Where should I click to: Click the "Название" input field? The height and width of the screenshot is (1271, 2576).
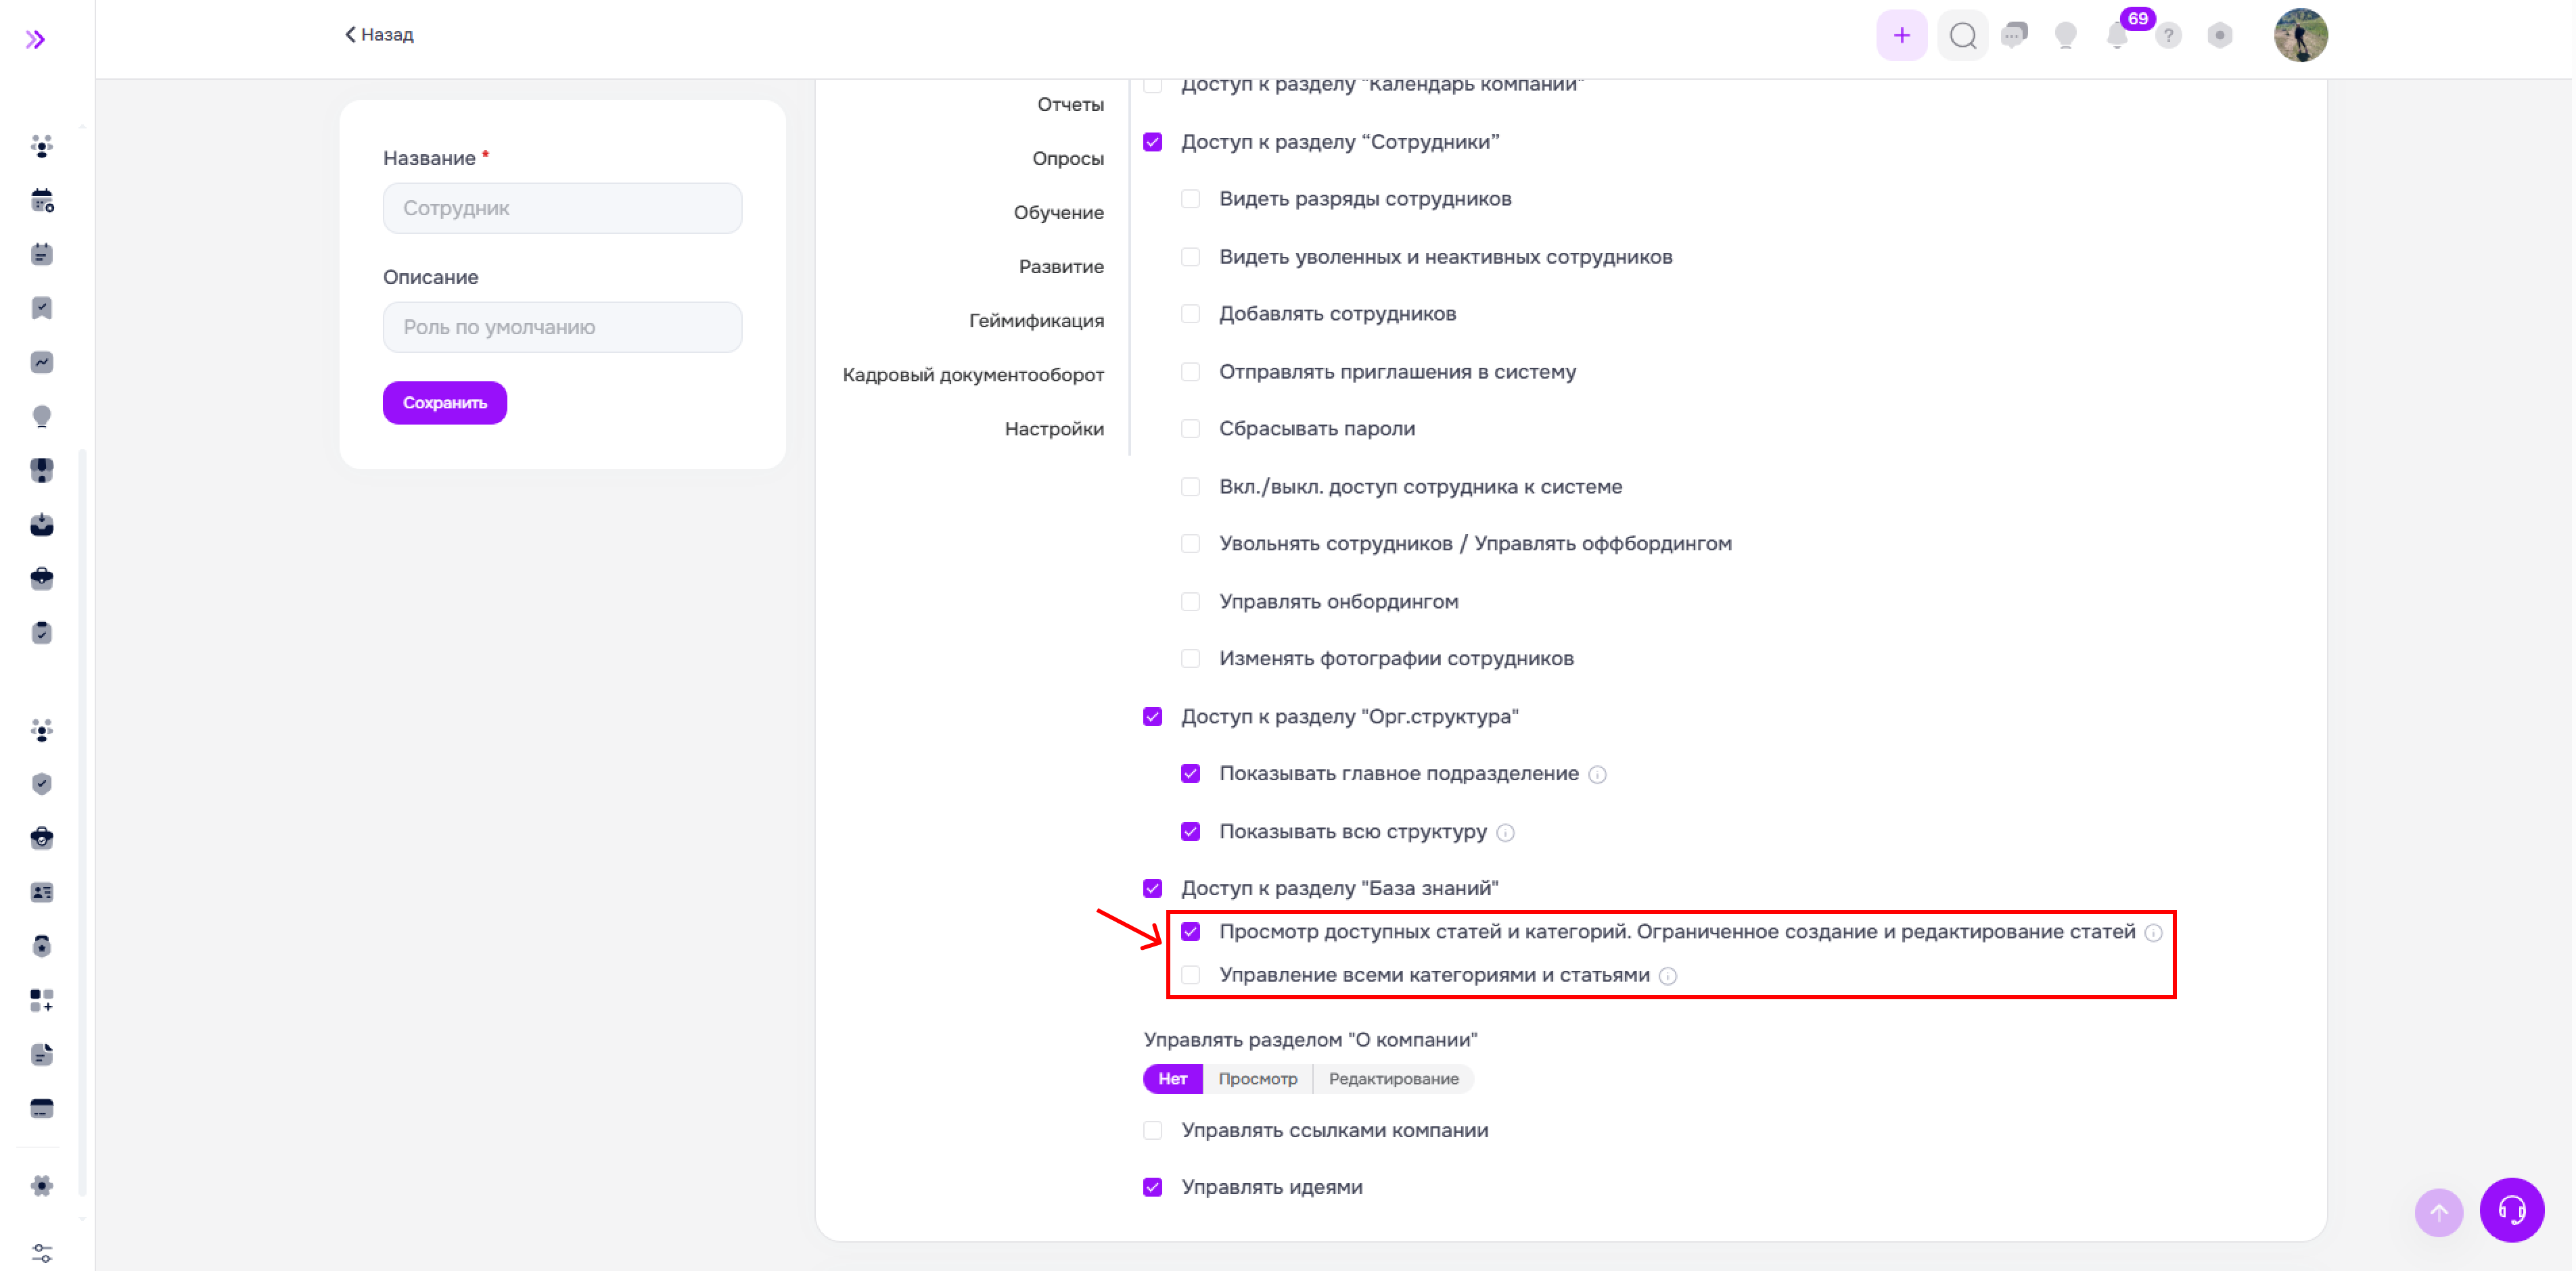coord(562,208)
